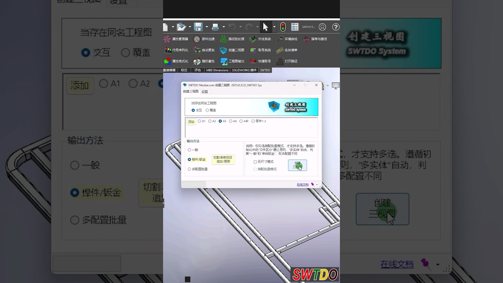Click the Undo arrow icon
The image size is (503, 283).
232,27
